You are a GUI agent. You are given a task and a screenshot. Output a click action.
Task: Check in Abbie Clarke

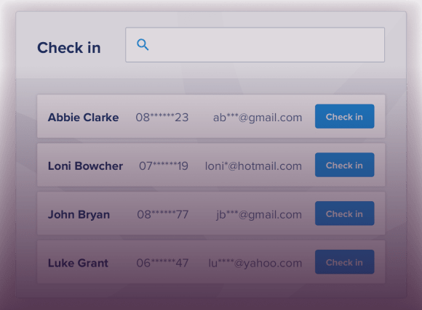click(x=344, y=116)
